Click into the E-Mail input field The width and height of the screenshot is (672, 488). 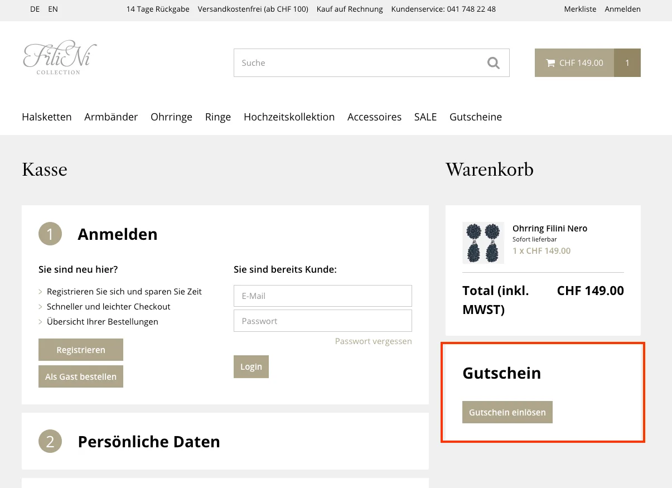click(322, 296)
